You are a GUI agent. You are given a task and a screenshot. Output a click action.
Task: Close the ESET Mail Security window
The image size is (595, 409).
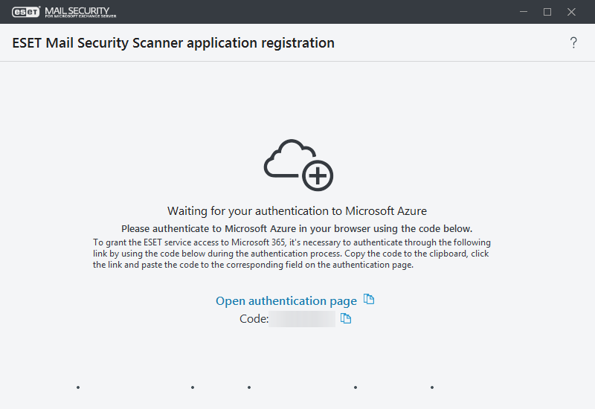click(572, 12)
